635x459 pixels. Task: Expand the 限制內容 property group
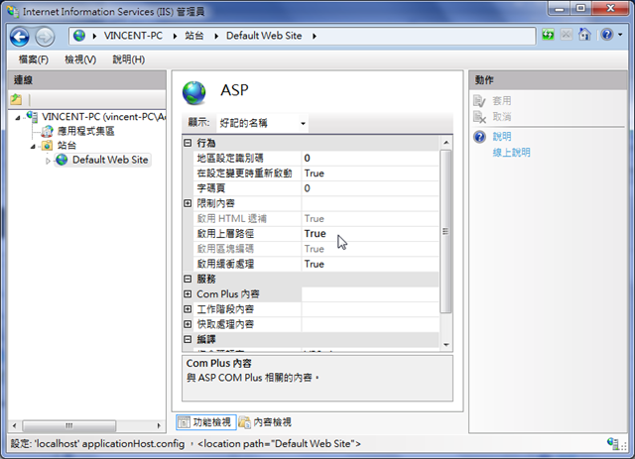tap(188, 203)
